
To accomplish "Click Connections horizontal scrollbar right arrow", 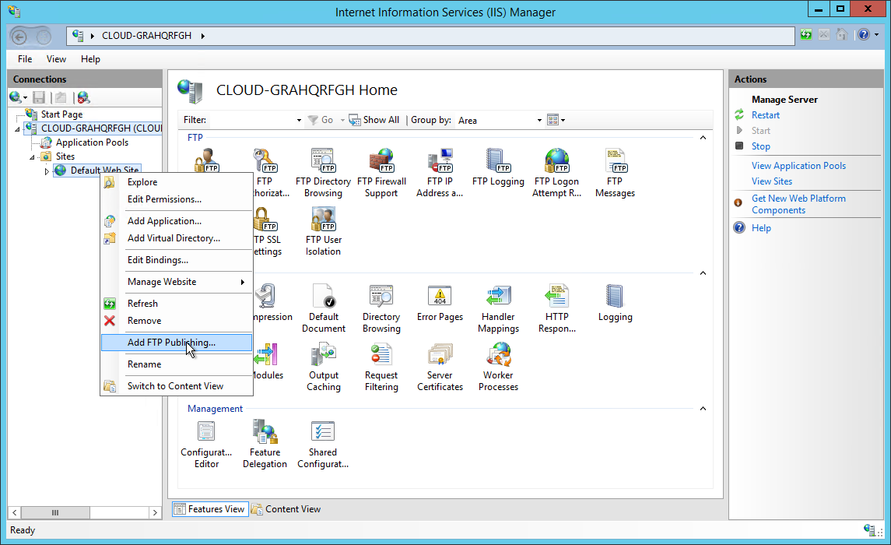I will (155, 512).
